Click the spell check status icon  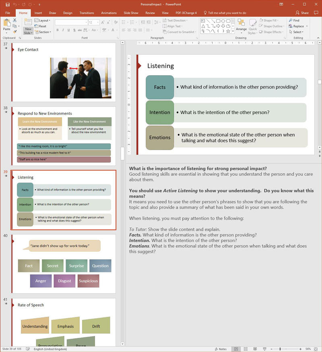coord(28,349)
